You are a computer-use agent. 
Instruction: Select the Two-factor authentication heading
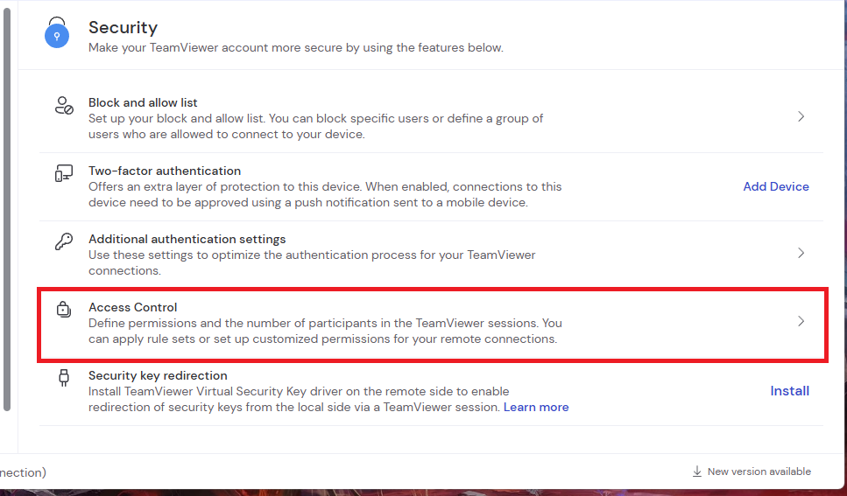[x=165, y=171]
